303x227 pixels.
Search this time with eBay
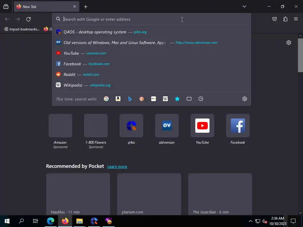[154, 99]
